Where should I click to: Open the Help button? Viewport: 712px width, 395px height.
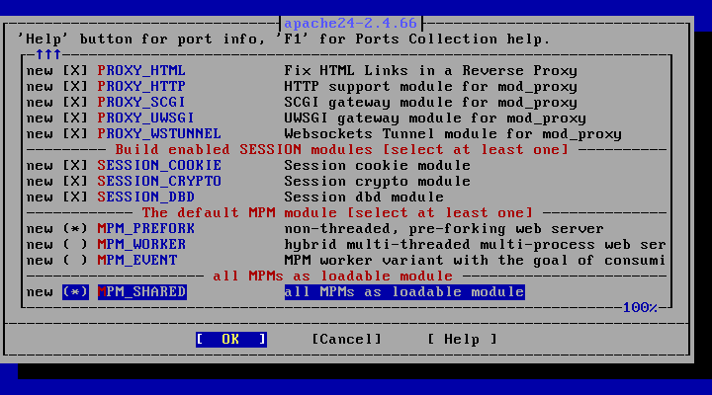click(x=462, y=340)
